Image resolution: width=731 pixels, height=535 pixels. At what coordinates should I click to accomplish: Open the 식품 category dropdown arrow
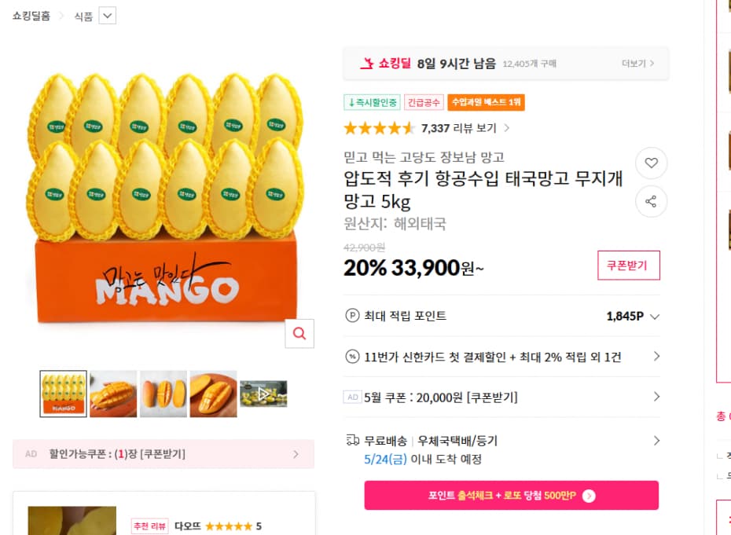click(106, 16)
